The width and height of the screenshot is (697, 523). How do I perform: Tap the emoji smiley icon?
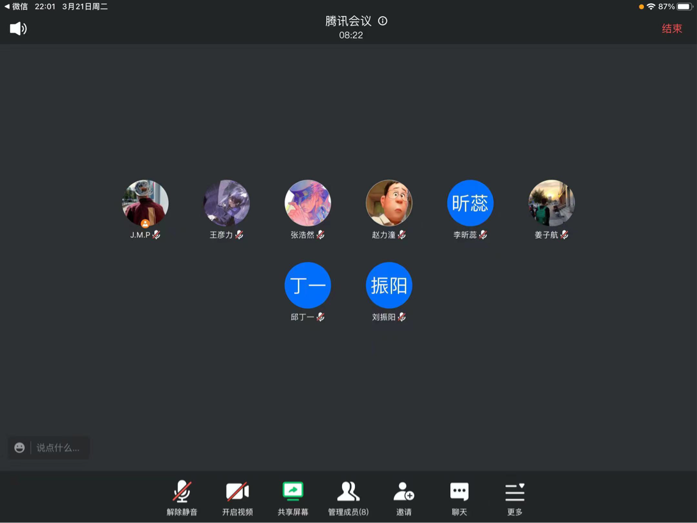tap(20, 448)
